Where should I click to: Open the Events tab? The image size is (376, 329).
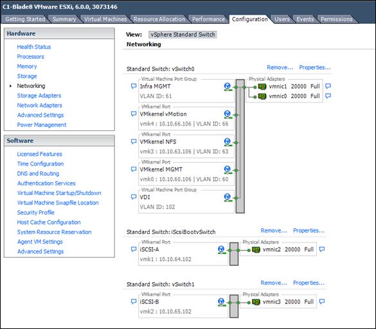coord(305,19)
